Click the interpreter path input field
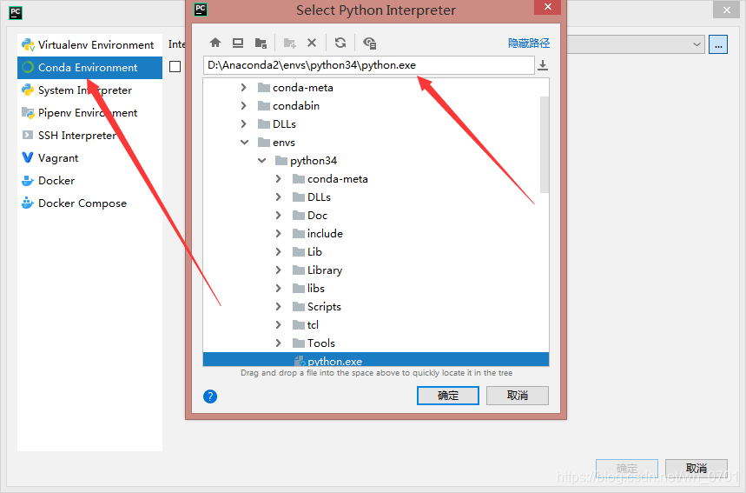Screen dimensions: 746x493 pyautogui.click(x=369, y=65)
